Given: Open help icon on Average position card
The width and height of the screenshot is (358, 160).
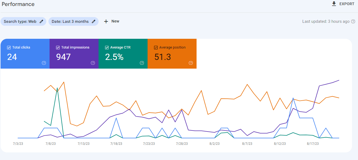Looking at the screenshot, I should (191, 63).
